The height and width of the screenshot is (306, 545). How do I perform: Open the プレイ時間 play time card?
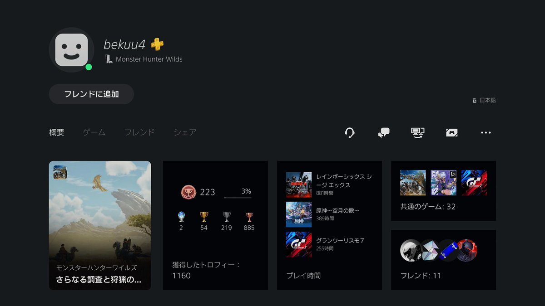329,225
